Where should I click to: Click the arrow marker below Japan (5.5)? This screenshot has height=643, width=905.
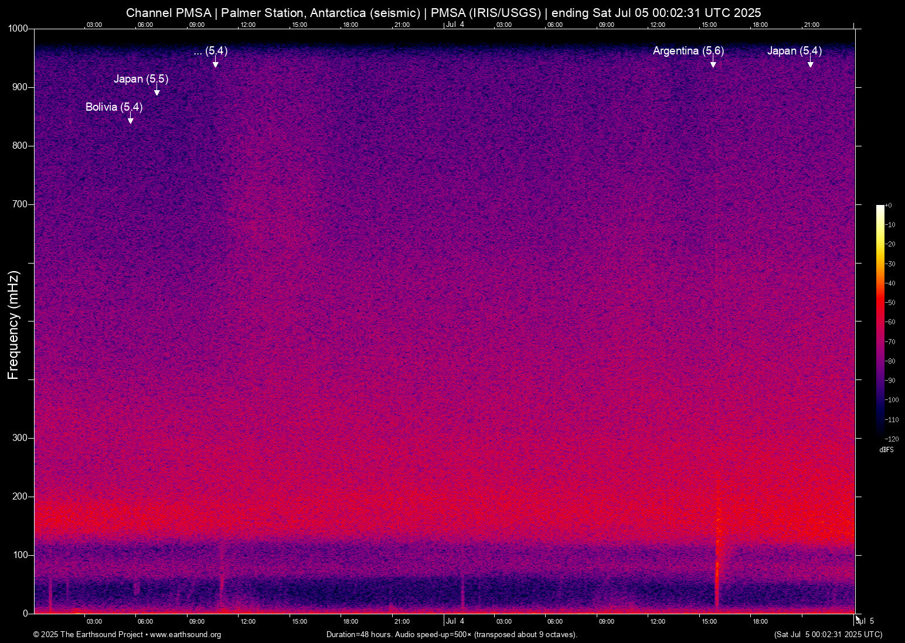[x=156, y=90]
